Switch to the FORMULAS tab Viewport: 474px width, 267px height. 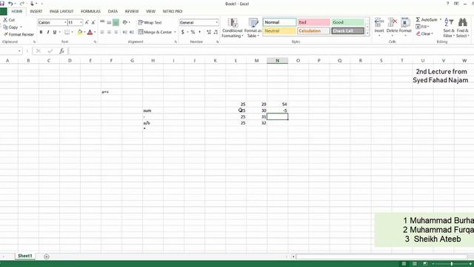[90, 11]
